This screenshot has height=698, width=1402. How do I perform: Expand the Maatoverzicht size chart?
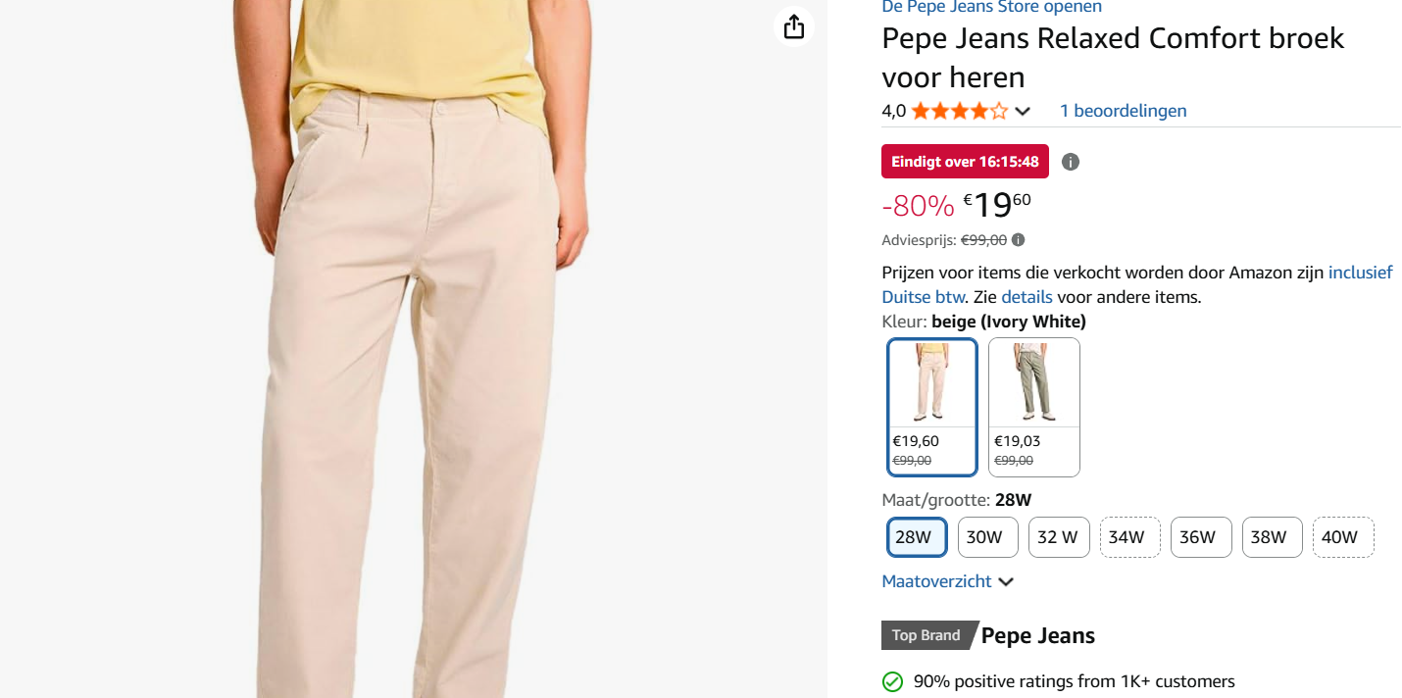click(936, 580)
